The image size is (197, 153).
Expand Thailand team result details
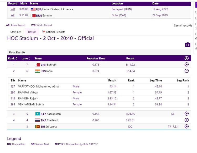pos(186,120)
